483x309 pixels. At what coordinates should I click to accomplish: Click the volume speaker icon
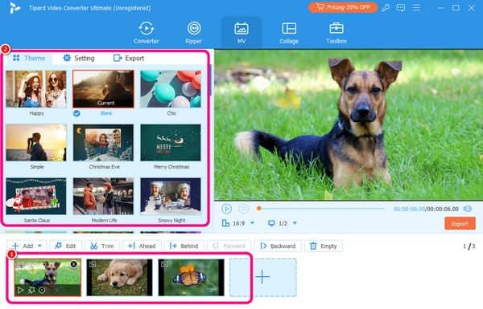pyautogui.click(x=467, y=209)
